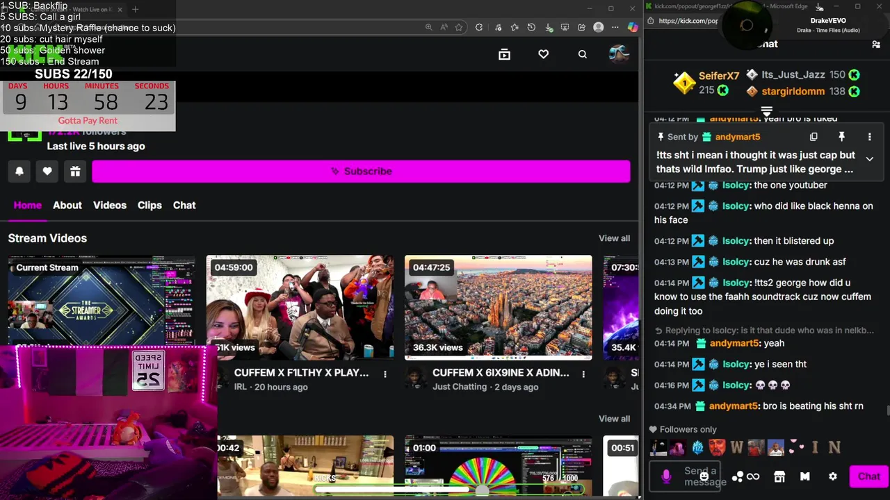This screenshot has width=890, height=500.
Task: Open Kick browse video library icon
Action: click(504, 54)
